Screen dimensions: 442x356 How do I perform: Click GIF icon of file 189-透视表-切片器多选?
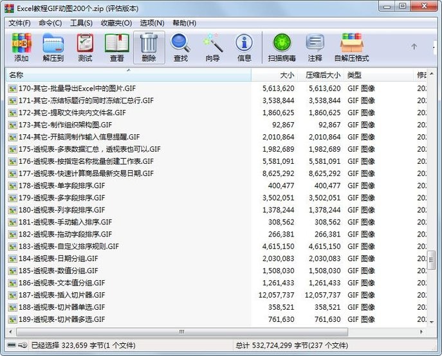[x=12, y=319]
